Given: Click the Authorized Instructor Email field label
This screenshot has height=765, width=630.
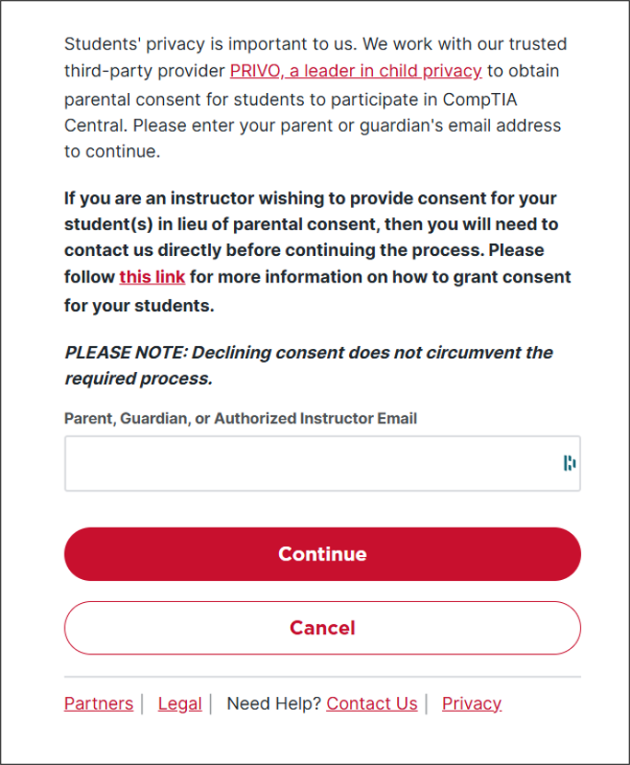Looking at the screenshot, I should 240,419.
